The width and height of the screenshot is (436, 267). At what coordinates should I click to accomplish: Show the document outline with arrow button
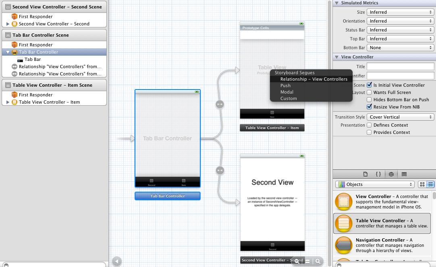tap(116, 261)
